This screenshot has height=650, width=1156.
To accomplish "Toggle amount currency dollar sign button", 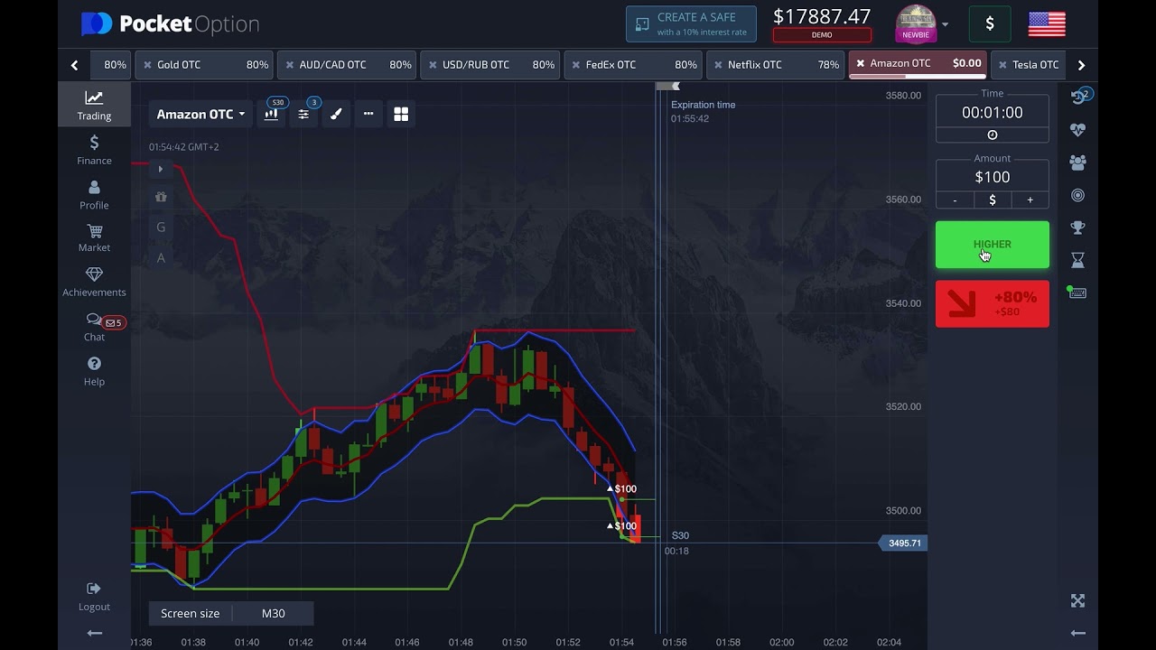I will (993, 200).
